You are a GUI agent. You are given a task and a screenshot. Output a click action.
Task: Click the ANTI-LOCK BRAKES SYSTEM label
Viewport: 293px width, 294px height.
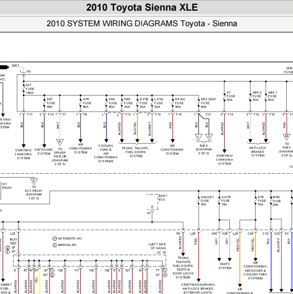point(258,151)
